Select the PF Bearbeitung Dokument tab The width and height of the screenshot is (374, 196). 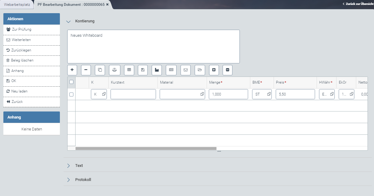click(x=71, y=5)
